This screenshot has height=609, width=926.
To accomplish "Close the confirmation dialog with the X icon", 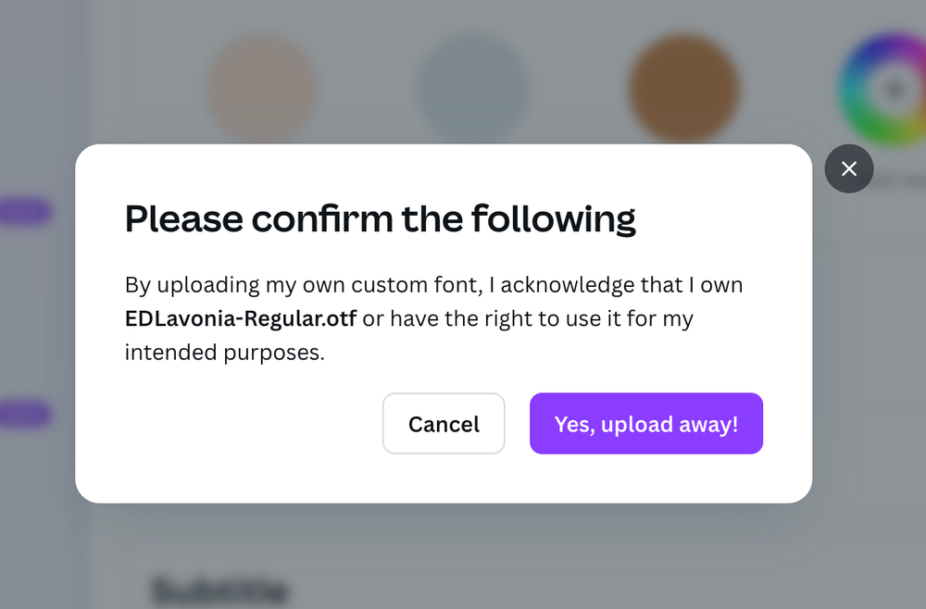I will (848, 168).
